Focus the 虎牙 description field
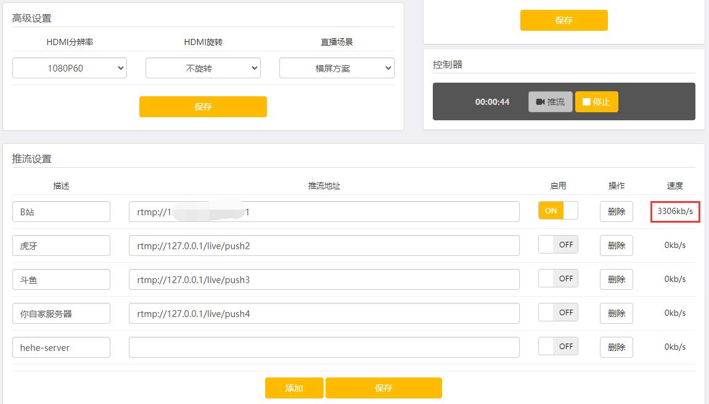Image resolution: width=709 pixels, height=404 pixels. [x=62, y=245]
